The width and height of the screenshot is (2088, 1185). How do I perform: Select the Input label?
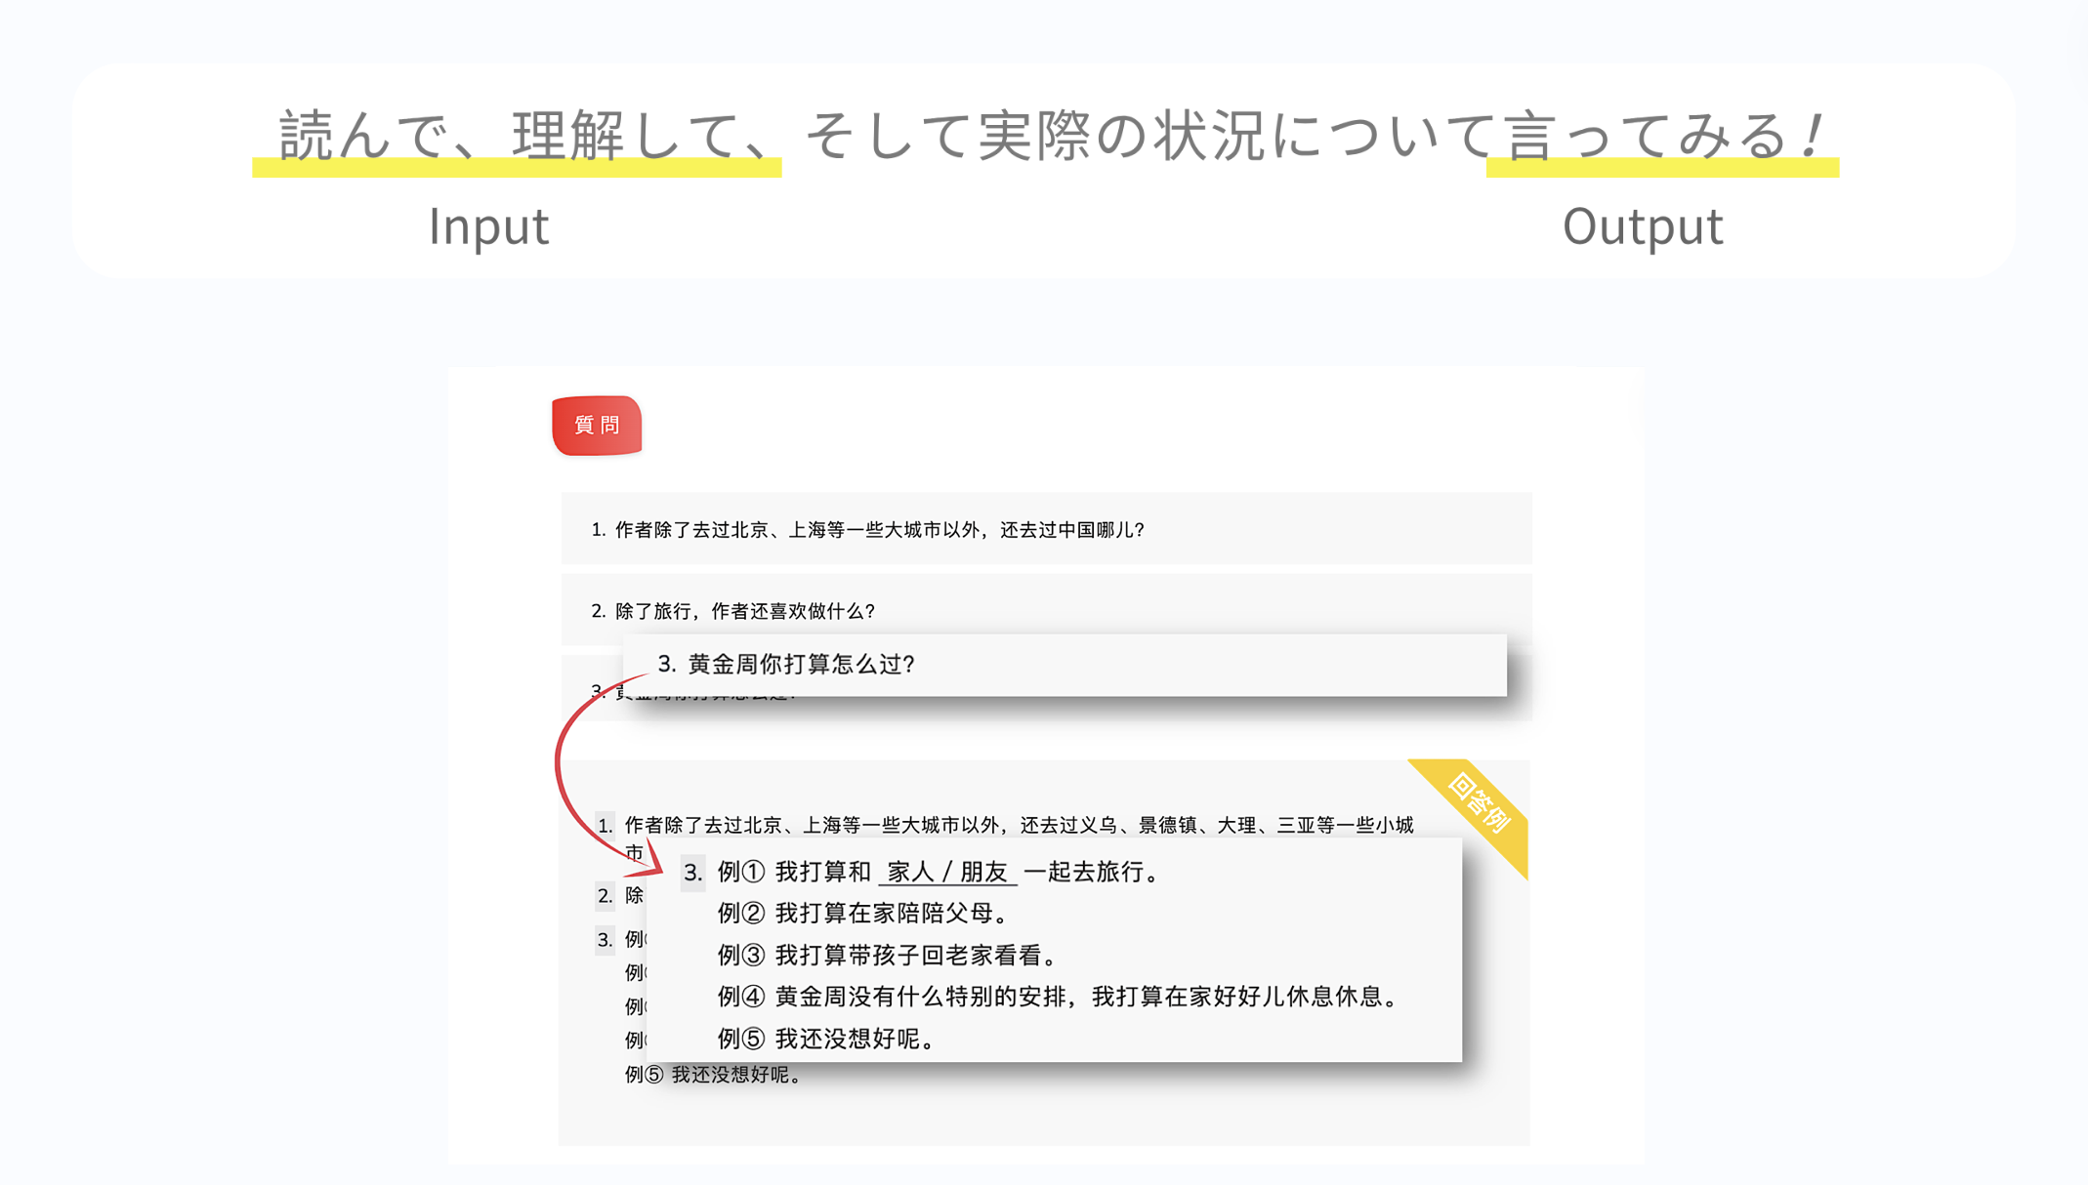tap(490, 226)
